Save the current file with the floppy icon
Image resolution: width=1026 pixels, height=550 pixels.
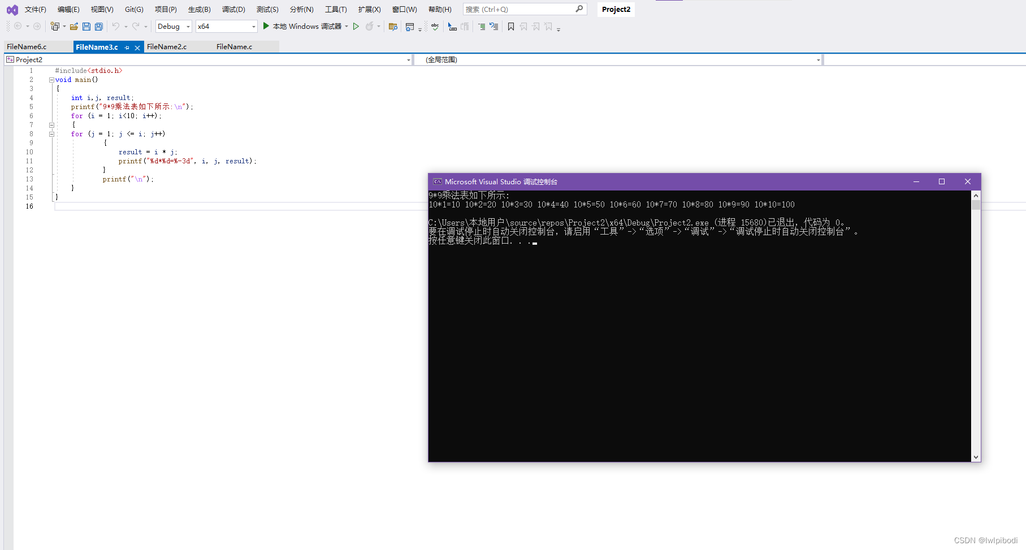86,27
